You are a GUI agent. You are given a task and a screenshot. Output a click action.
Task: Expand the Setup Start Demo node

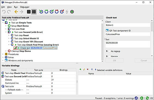6,26
